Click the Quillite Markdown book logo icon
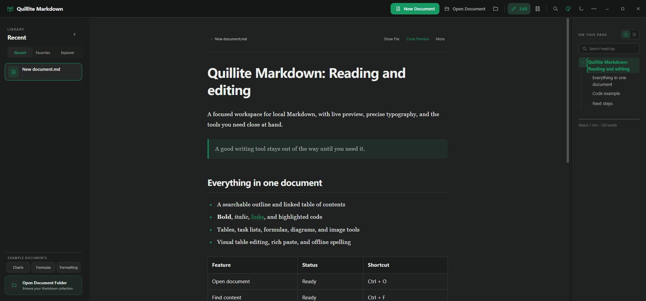The height and width of the screenshot is (301, 646). [10, 9]
